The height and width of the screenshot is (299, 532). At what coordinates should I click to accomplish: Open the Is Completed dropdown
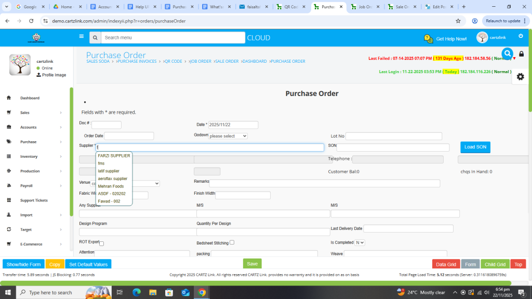(360, 242)
